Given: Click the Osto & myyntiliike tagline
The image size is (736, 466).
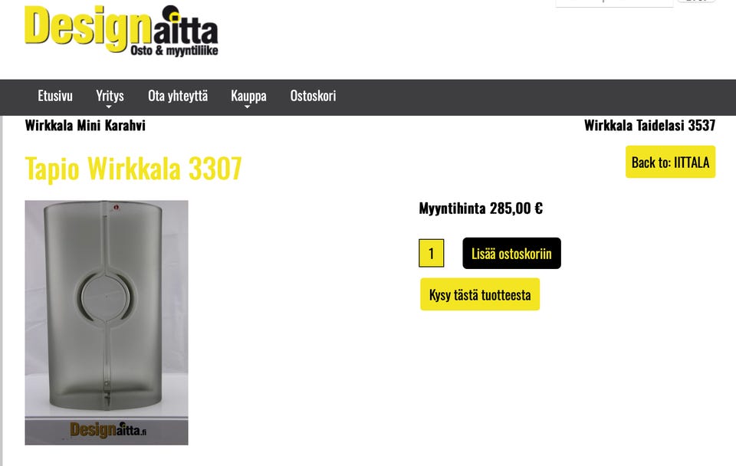Looking at the screenshot, I should (x=174, y=51).
